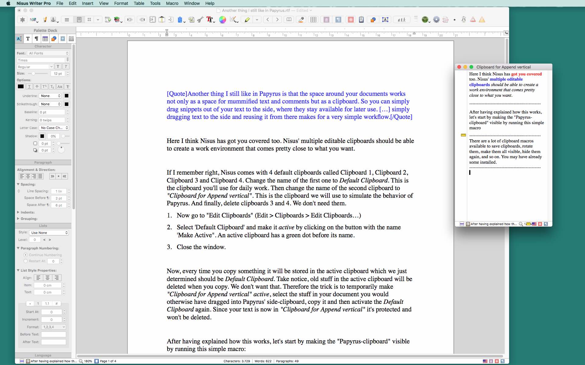Click the underline black color swatch
Screen dimensions: 585x365
(66, 96)
